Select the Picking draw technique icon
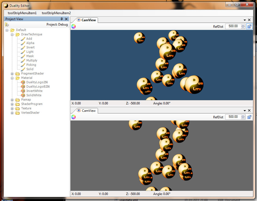This screenshot has height=201, width=257. (x=23, y=65)
